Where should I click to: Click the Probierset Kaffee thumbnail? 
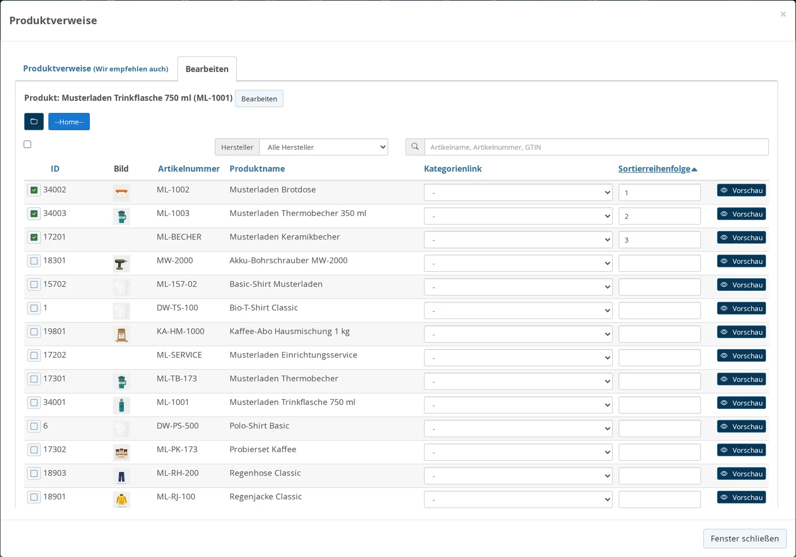[122, 453]
